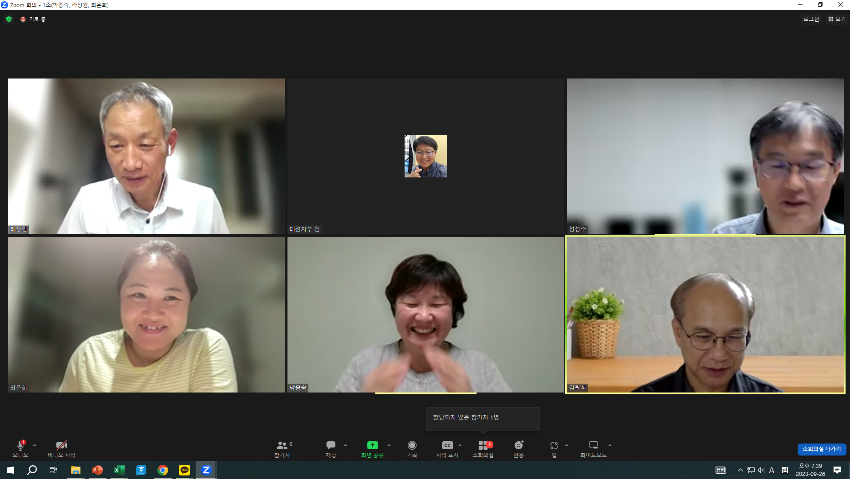
Task: Expand the share options arrow beside 화면 공유
Action: tap(389, 445)
